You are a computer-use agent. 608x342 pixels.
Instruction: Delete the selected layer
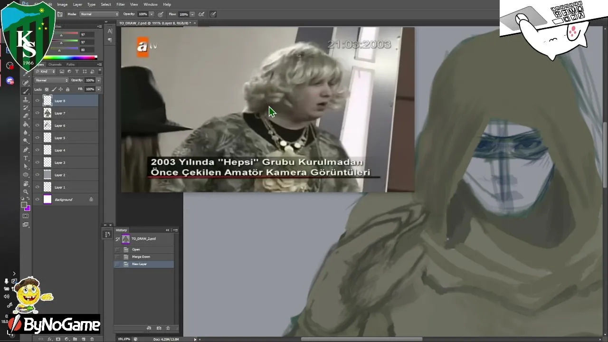[92, 339]
